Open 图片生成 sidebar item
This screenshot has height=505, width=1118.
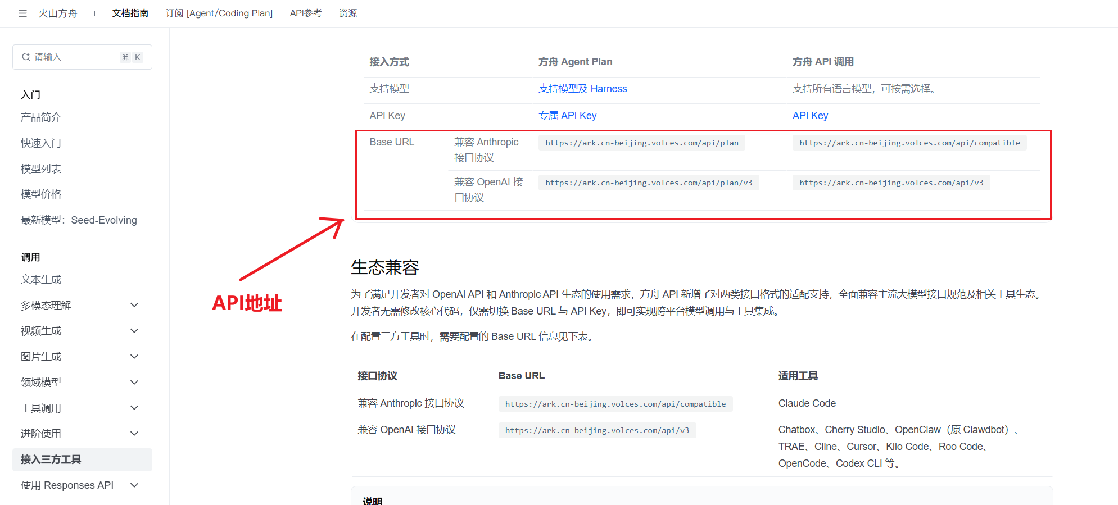[x=41, y=357]
